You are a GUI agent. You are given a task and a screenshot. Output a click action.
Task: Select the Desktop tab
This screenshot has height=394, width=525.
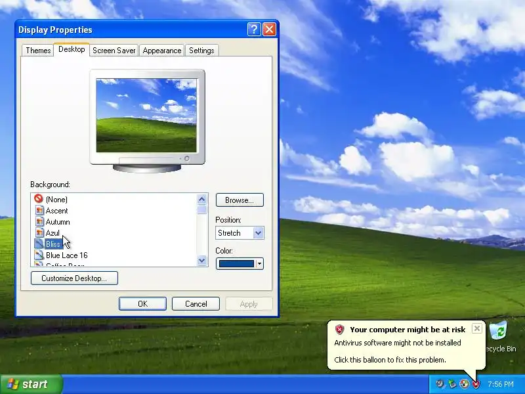pos(72,49)
